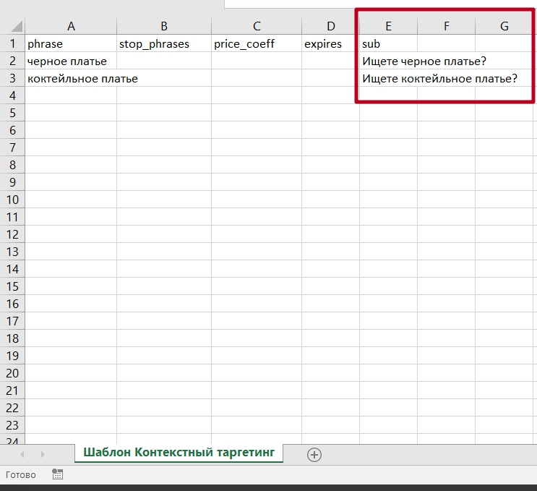Click the price_coeff header cell
Viewport: 537px width, 491px height.
coord(257,43)
